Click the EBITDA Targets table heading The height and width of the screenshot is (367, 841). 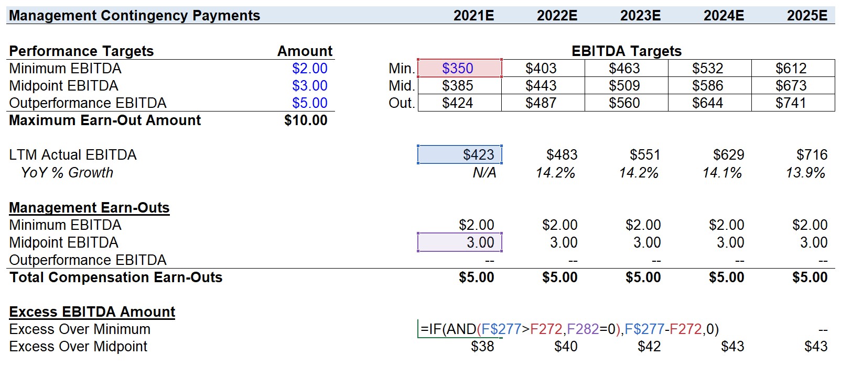coord(626,51)
